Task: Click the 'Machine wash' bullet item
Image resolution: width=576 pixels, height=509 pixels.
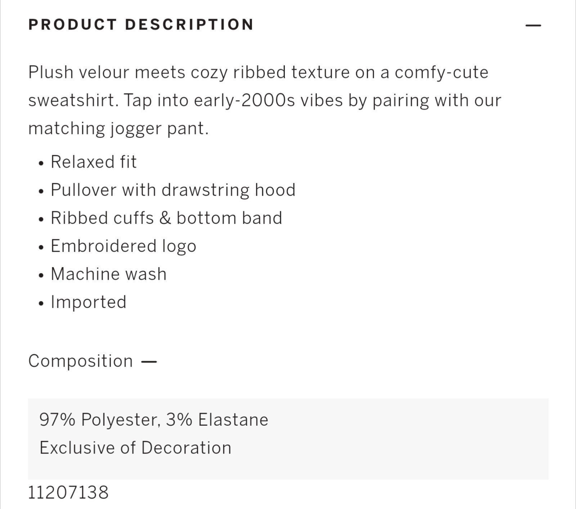Action: [x=109, y=274]
